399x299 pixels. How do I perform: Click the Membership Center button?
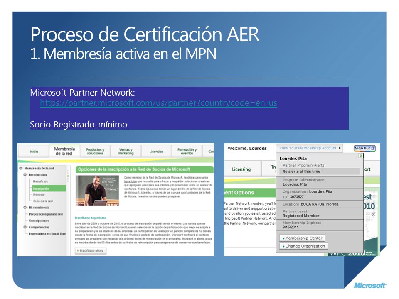[302, 238]
